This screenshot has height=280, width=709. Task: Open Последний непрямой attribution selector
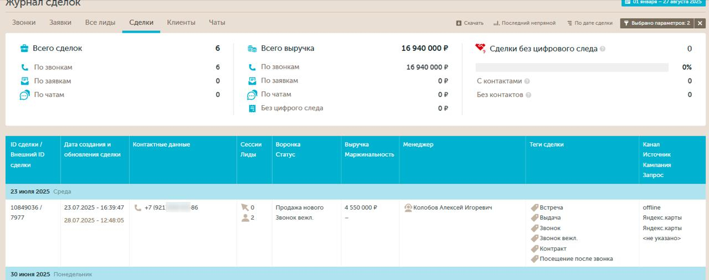point(524,23)
